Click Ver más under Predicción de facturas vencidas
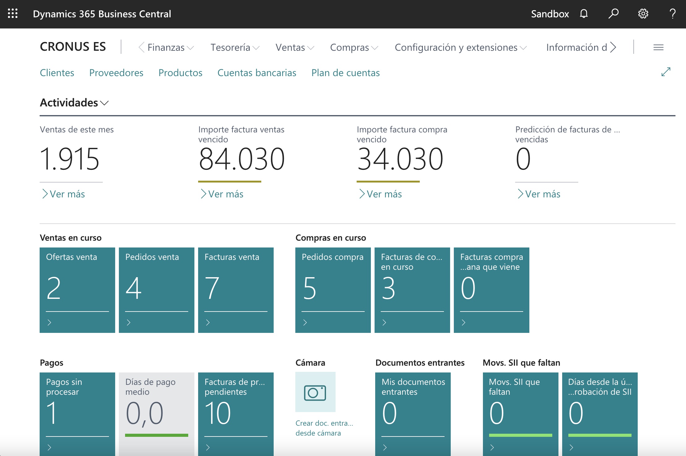Screen dimensions: 686x456 [x=539, y=194]
